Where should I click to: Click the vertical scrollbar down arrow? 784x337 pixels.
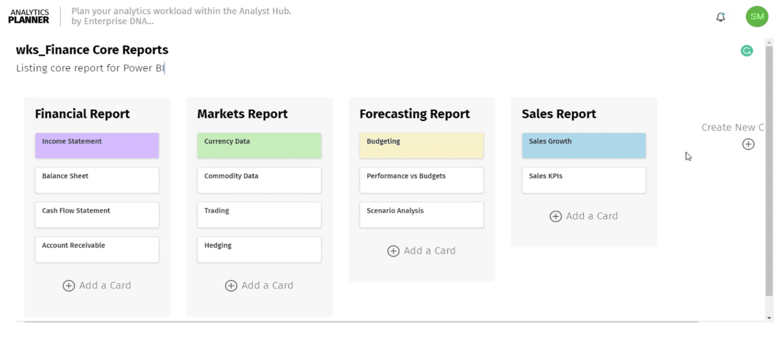click(769, 318)
